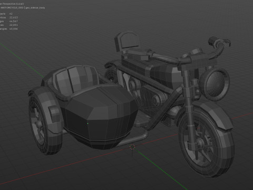The width and height of the screenshot is (253, 190).
Task: Click the edges count 44,567
Action: pos(14,21)
